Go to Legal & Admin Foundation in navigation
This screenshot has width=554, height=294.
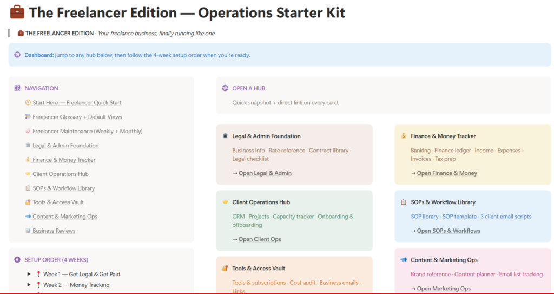coord(65,146)
